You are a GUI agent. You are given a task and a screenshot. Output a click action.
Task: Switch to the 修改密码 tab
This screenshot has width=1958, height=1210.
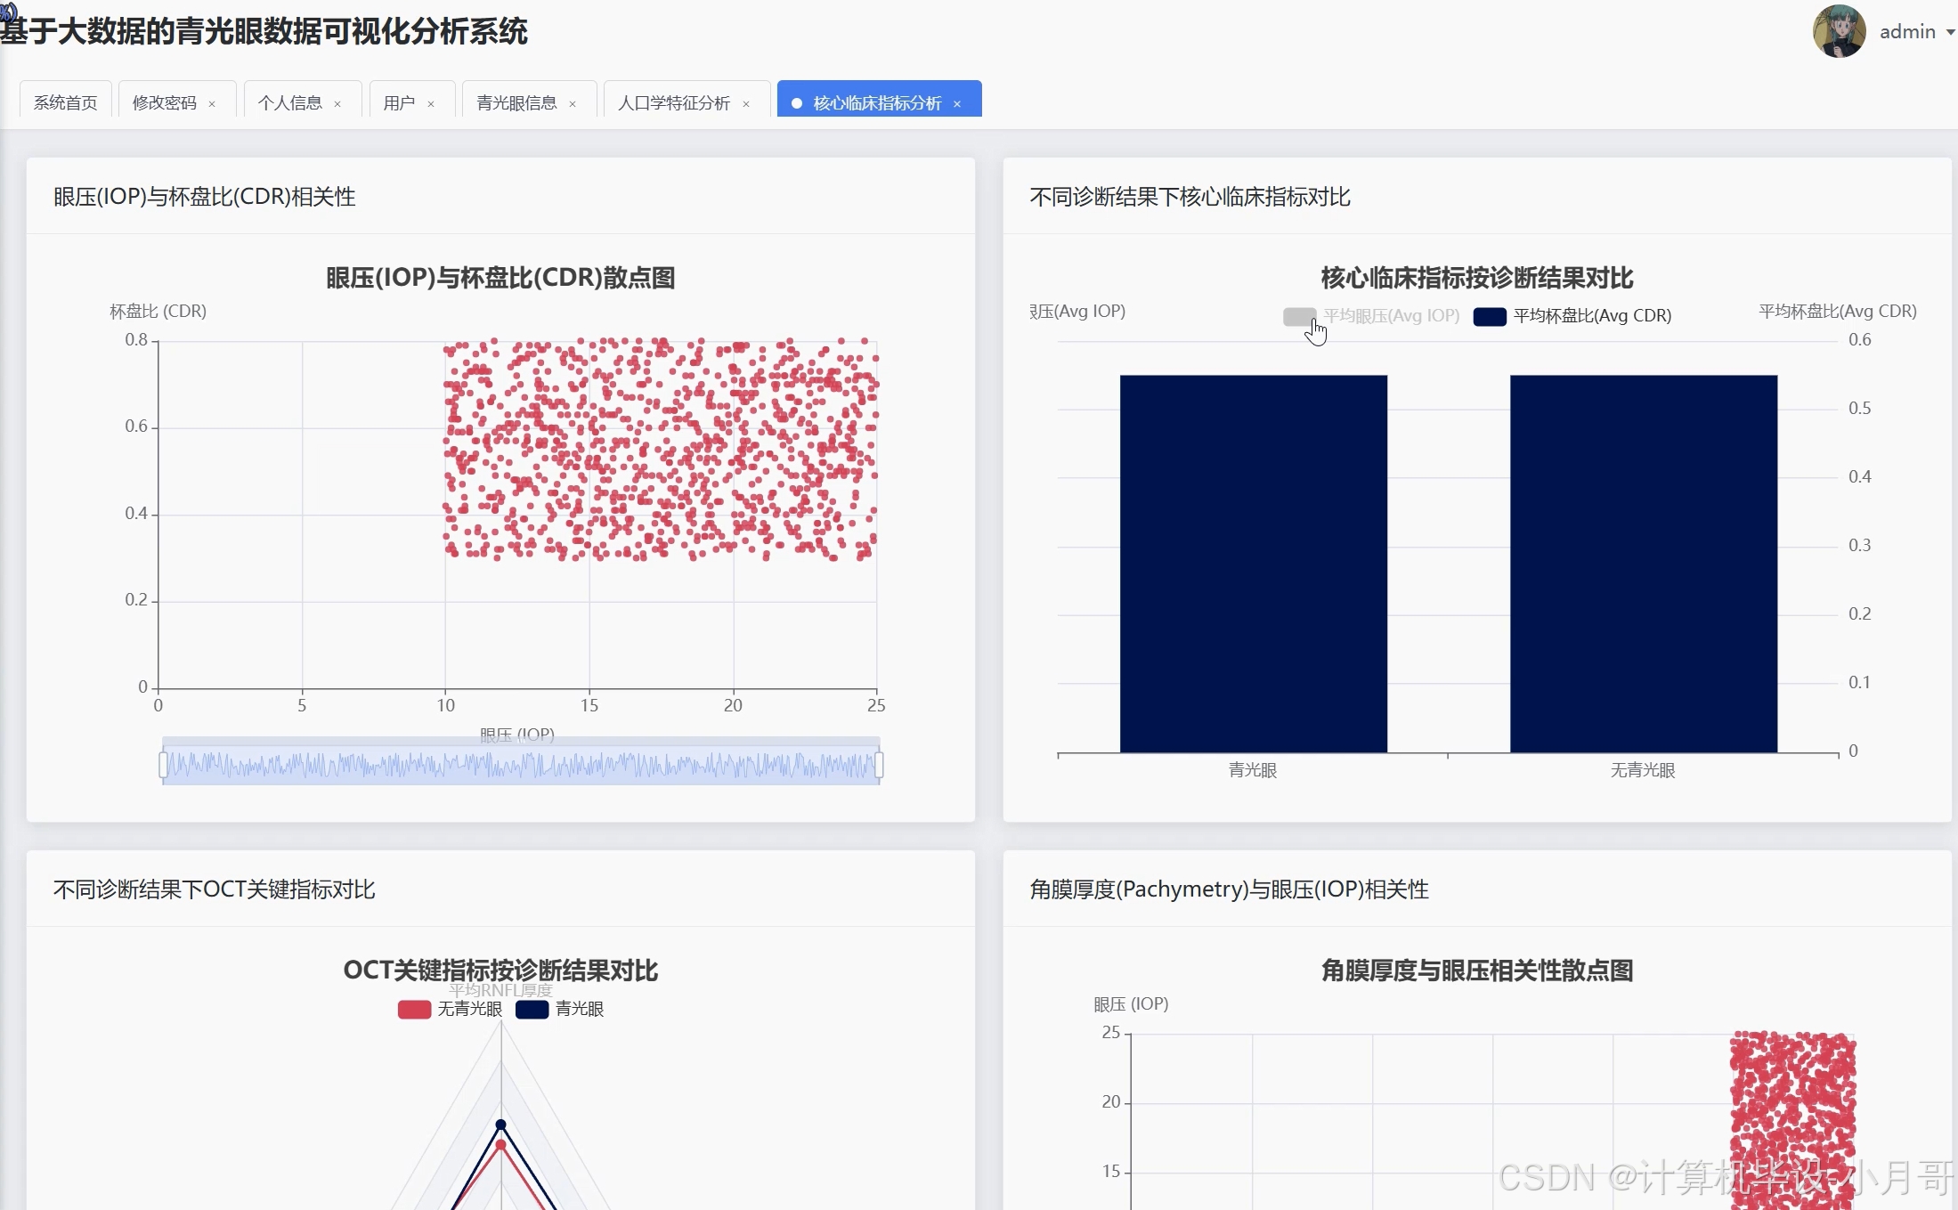[x=164, y=103]
